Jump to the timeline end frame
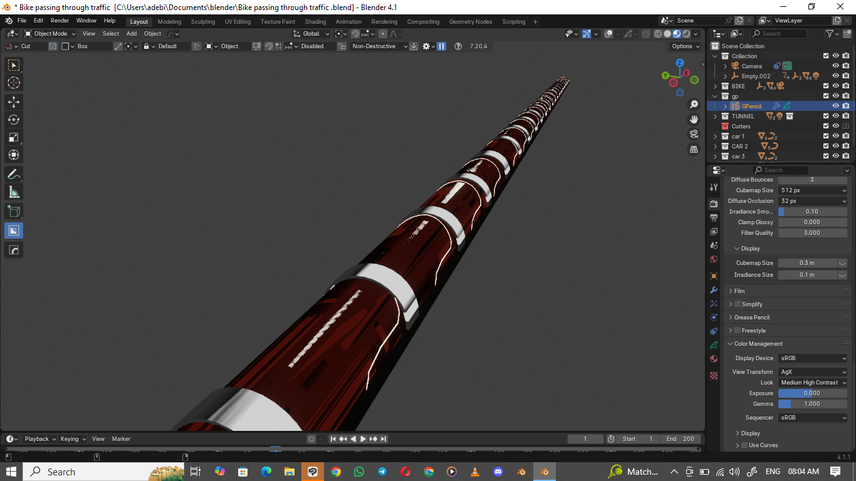 tap(384, 439)
